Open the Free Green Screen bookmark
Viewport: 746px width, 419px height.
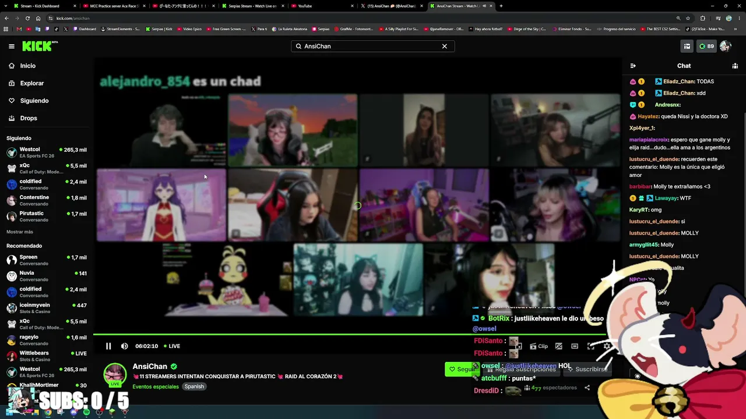[x=227, y=29]
